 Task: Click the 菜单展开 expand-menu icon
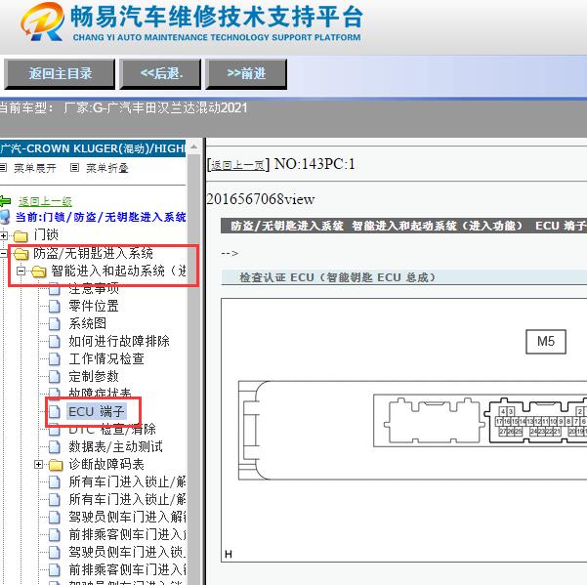click(x=6, y=168)
